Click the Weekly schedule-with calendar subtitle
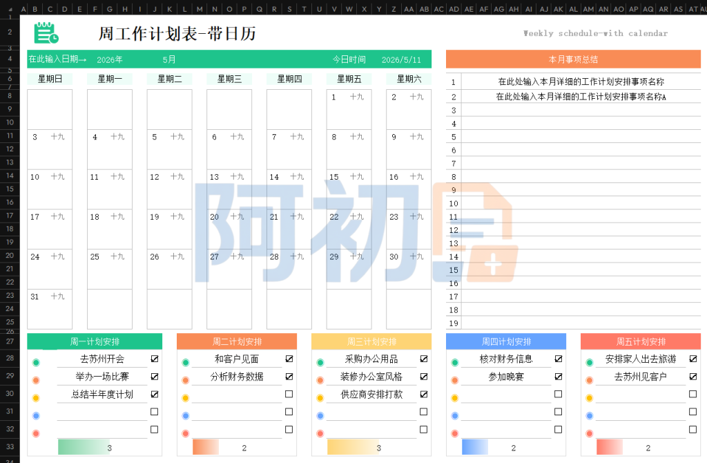 tap(595, 33)
